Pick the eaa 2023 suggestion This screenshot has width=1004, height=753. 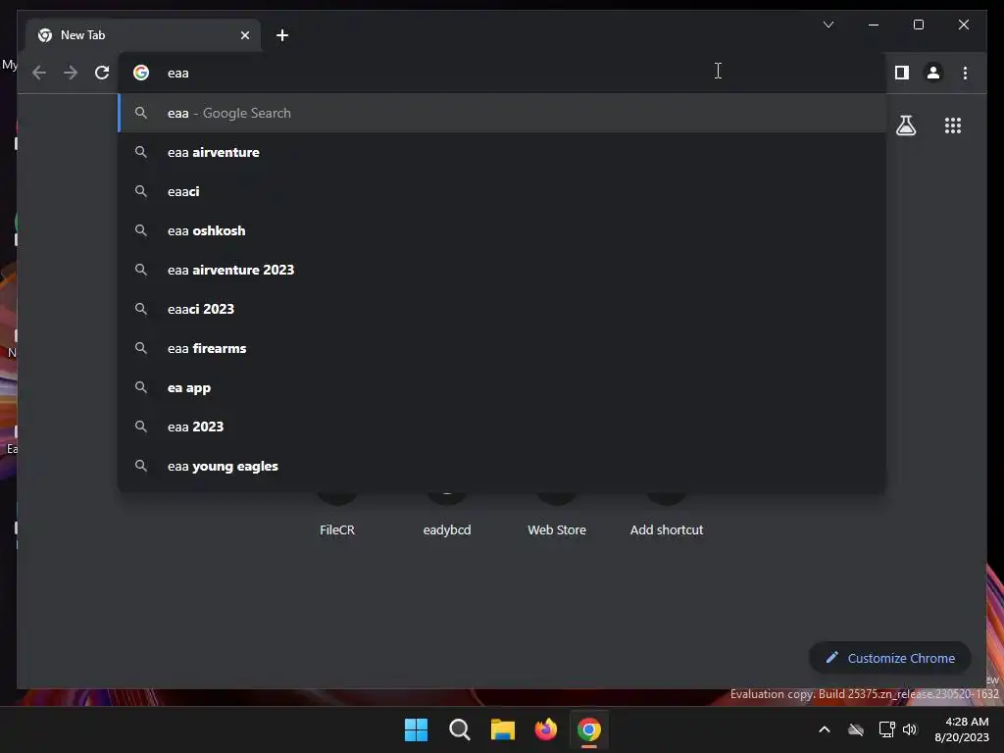[502, 427]
